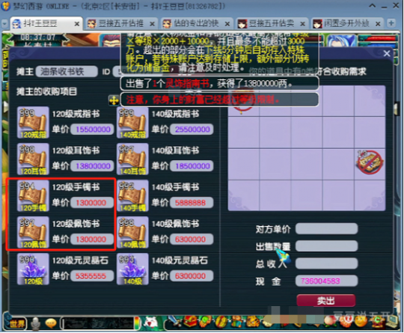Select the 120级戒指书 scroll icon
The width and height of the screenshot is (404, 333).
[33, 123]
